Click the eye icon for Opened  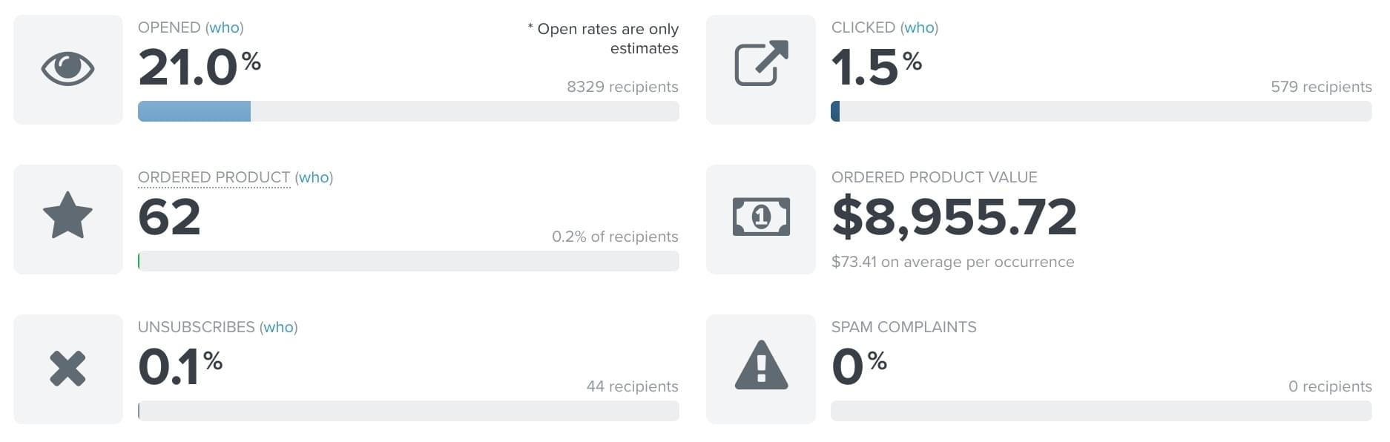pos(67,69)
